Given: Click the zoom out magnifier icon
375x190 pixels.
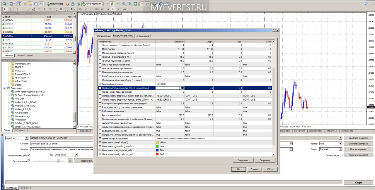Looking at the screenshot, I should coord(130,4).
